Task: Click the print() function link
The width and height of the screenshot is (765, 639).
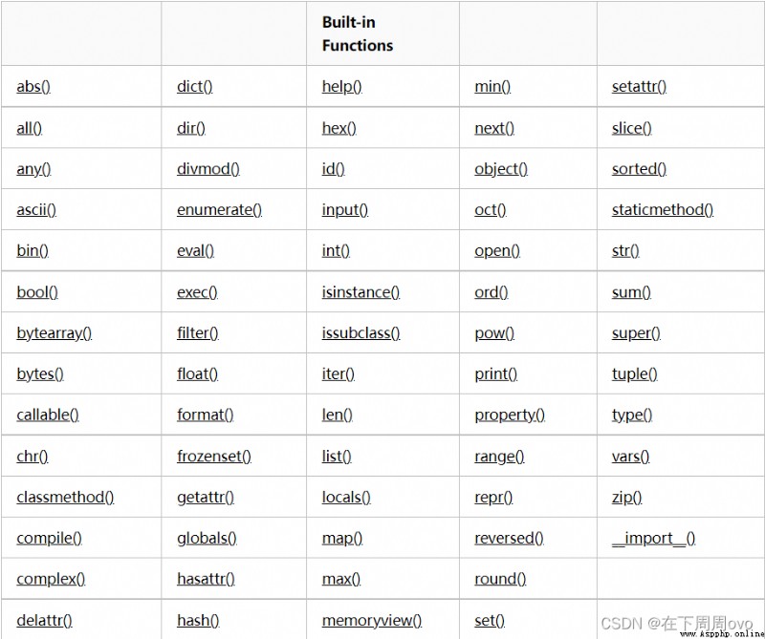Action: 495,374
